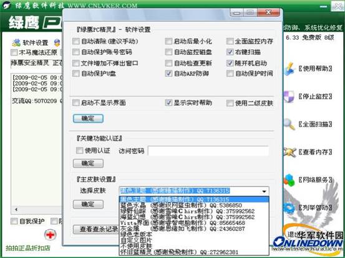Click the green eagle logo in title bar
Screen dimensions: 345x258
pyautogui.click(x=7, y=5)
